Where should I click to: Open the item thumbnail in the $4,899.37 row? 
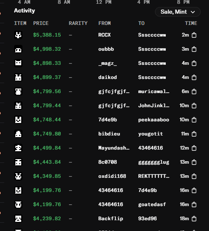click(18, 77)
